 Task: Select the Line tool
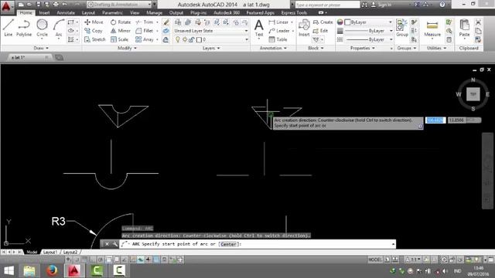coord(9,28)
